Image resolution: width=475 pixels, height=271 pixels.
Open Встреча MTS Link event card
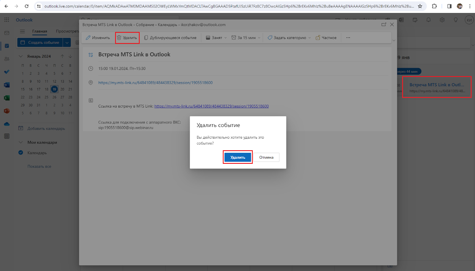point(437,87)
